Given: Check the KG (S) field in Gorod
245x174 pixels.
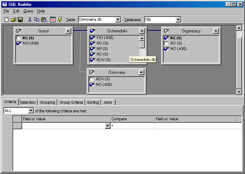Looking at the screenshot, I should point(18,38).
